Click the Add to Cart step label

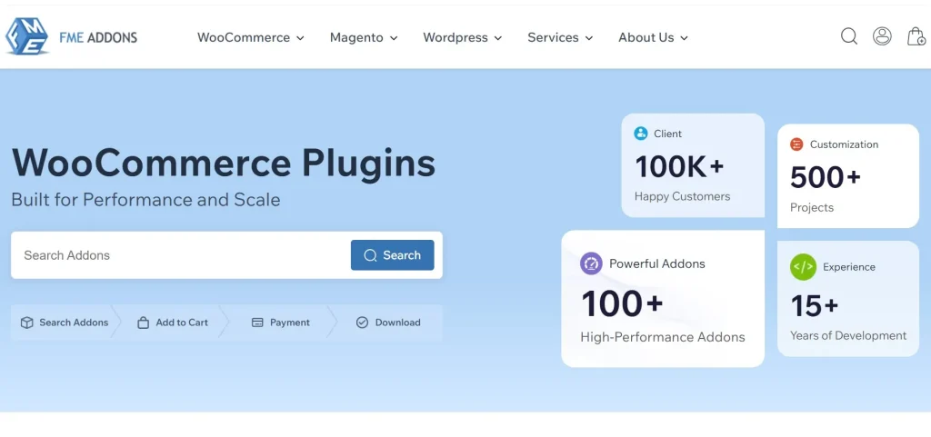point(182,323)
